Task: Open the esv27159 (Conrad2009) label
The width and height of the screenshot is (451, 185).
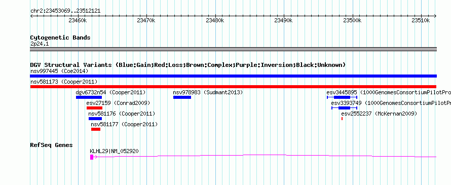Action: pos(118,103)
